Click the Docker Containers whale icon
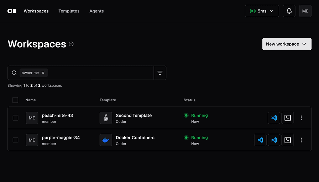This screenshot has height=182, width=319. coord(106,140)
